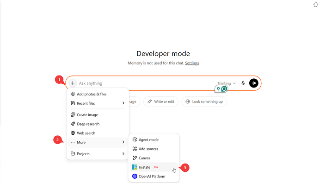Image resolution: width=319 pixels, height=183 pixels.
Task: Click the dashed circle temporary chat icon
Action: pyautogui.click(x=316, y=5)
